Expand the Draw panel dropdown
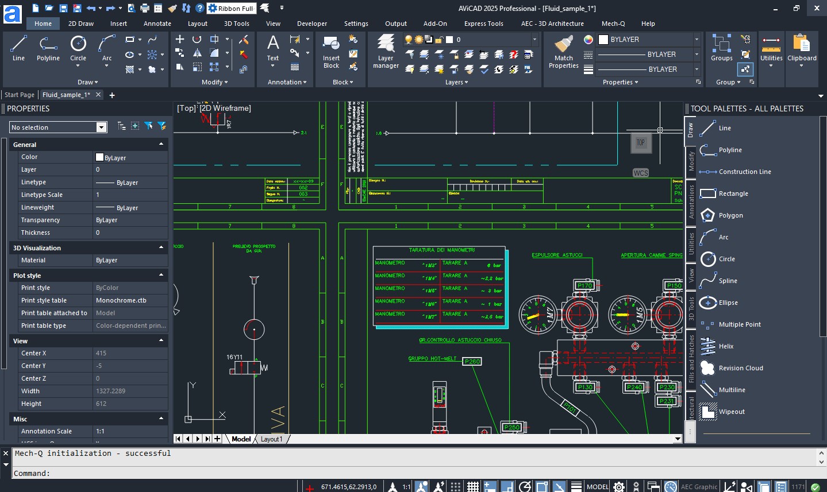The height and width of the screenshot is (492, 827). [88, 82]
